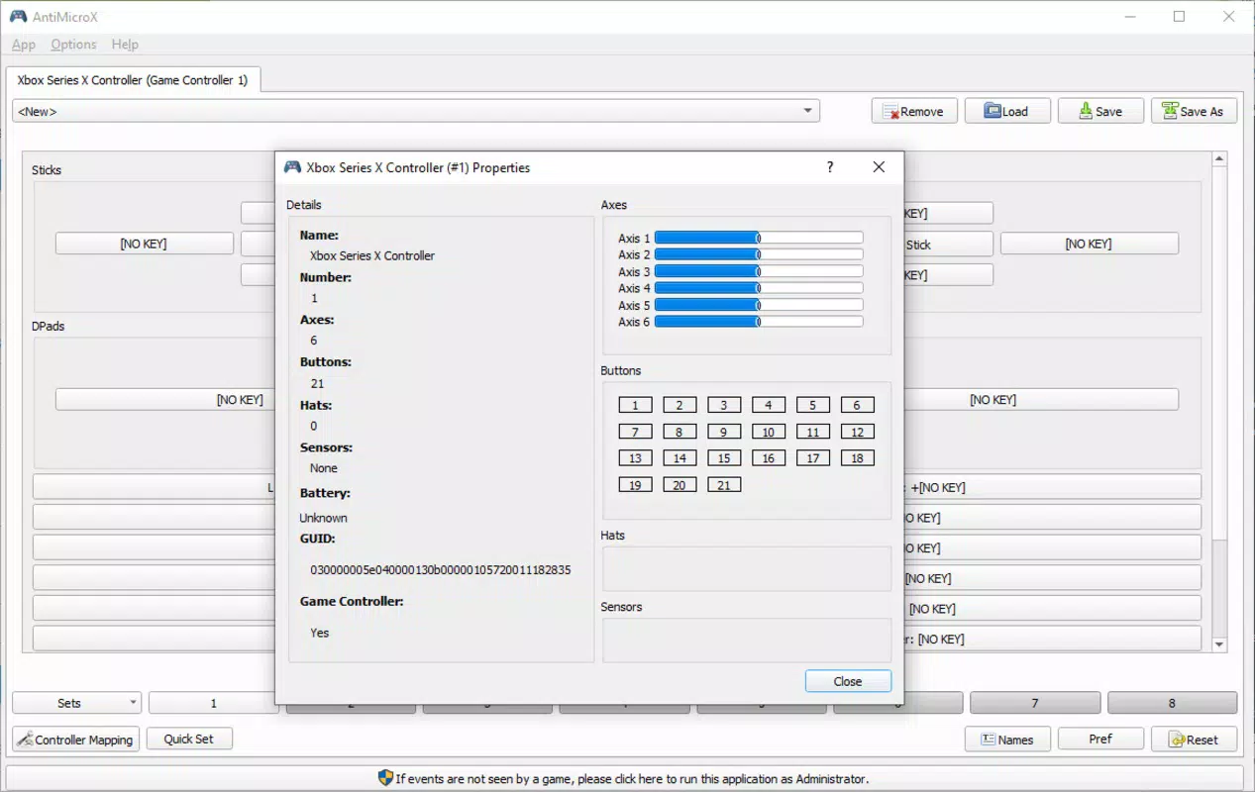Open the App menu

[x=24, y=45]
